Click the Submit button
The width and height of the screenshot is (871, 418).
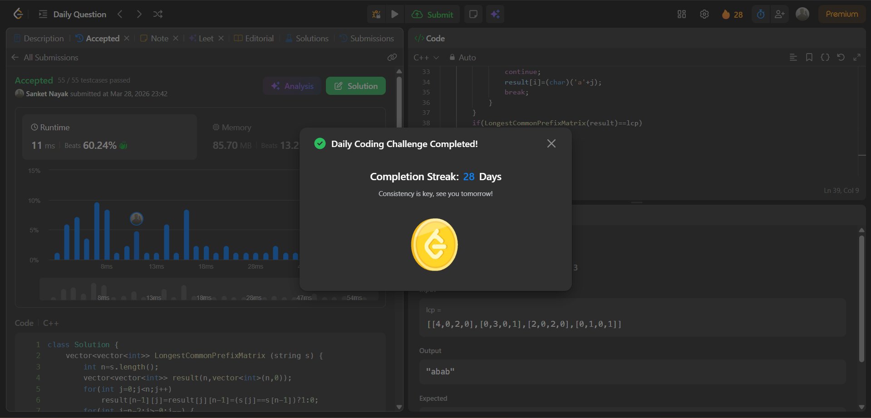432,14
